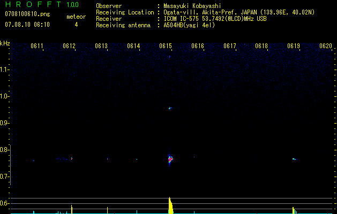Click the 0618 time marker
The height and width of the screenshot is (214, 337).
point(261,46)
